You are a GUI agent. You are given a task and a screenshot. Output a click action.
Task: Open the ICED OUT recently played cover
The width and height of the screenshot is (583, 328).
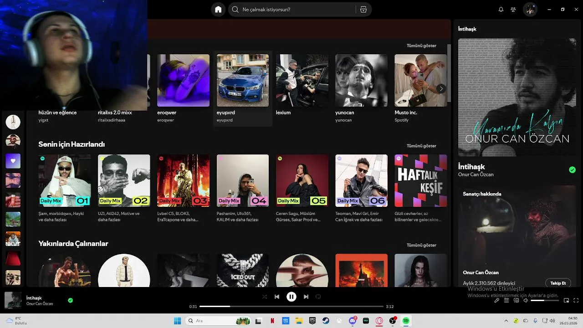click(243, 270)
